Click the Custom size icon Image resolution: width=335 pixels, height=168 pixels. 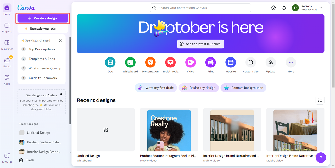[x=251, y=62]
